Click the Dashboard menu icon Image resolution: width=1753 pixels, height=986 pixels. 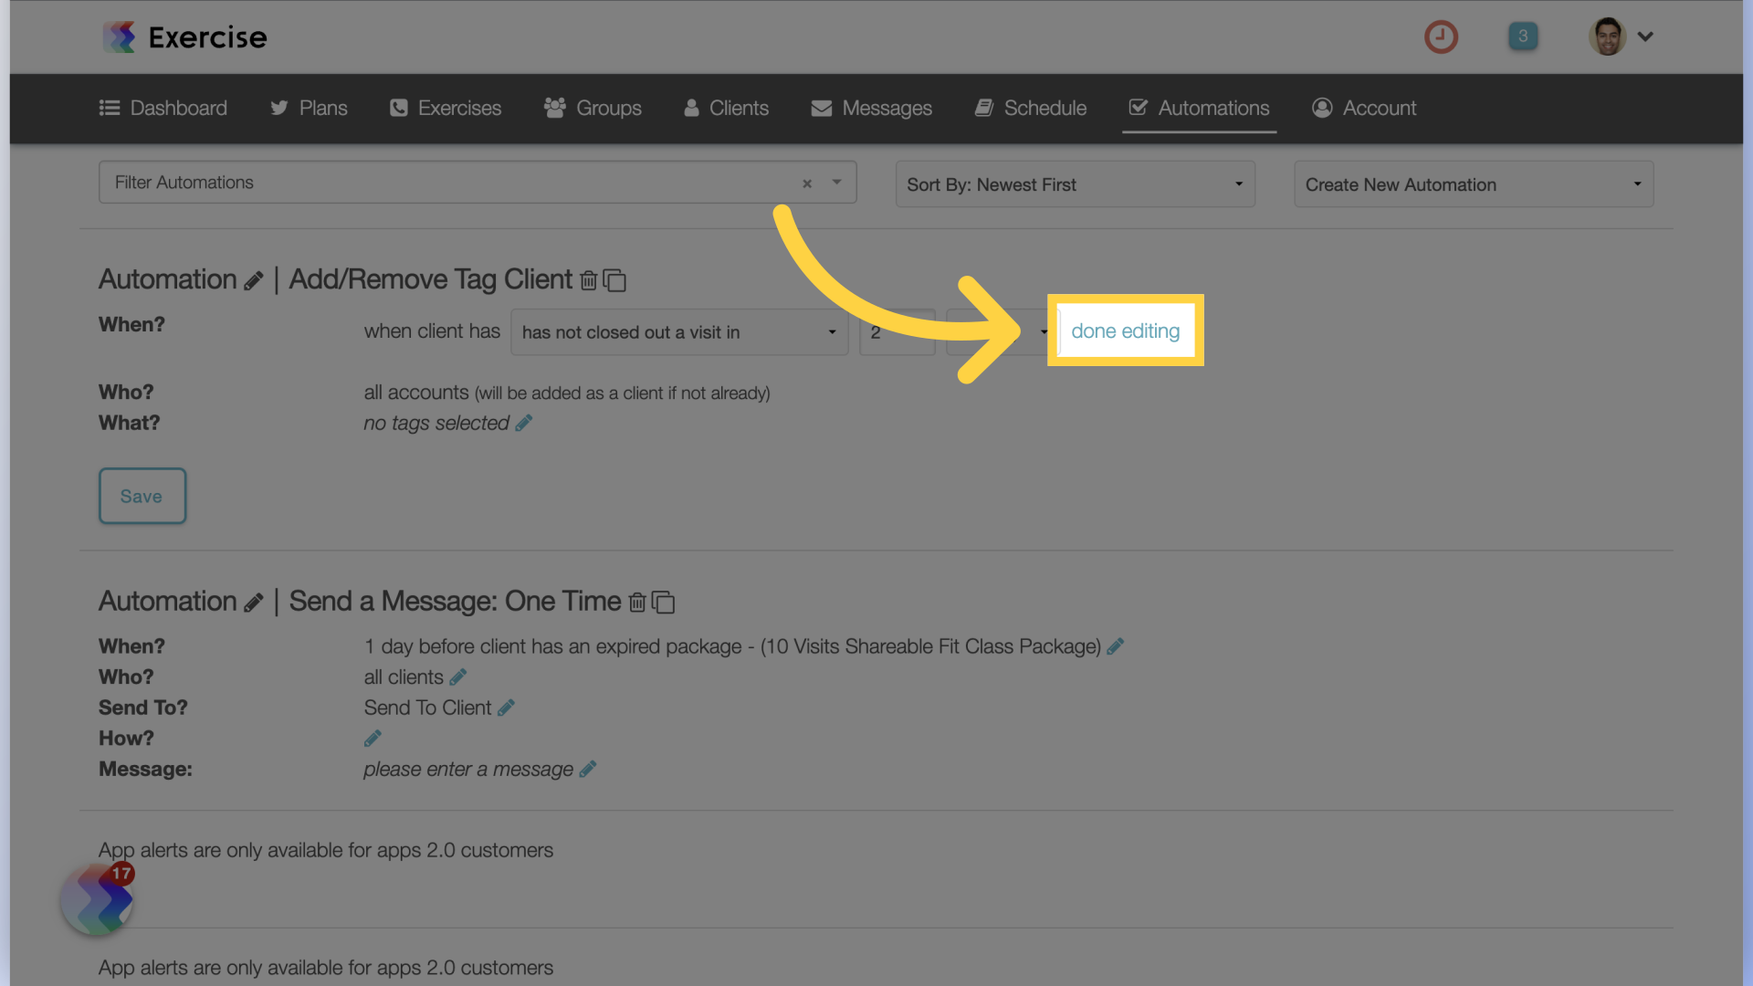coord(110,107)
